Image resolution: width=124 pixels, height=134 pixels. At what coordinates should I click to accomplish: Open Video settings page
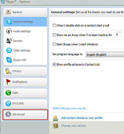25,50
